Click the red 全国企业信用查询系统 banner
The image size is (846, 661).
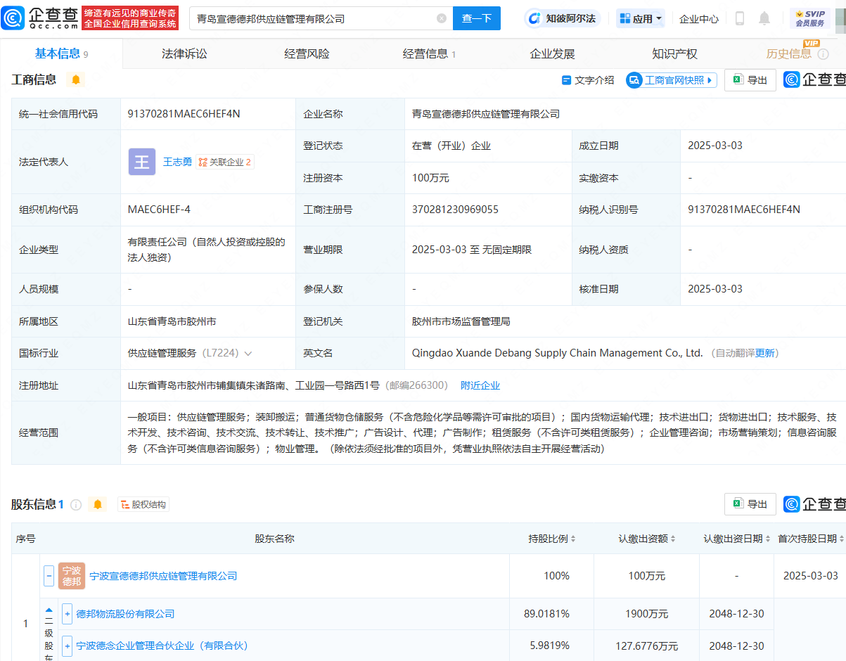(130, 18)
